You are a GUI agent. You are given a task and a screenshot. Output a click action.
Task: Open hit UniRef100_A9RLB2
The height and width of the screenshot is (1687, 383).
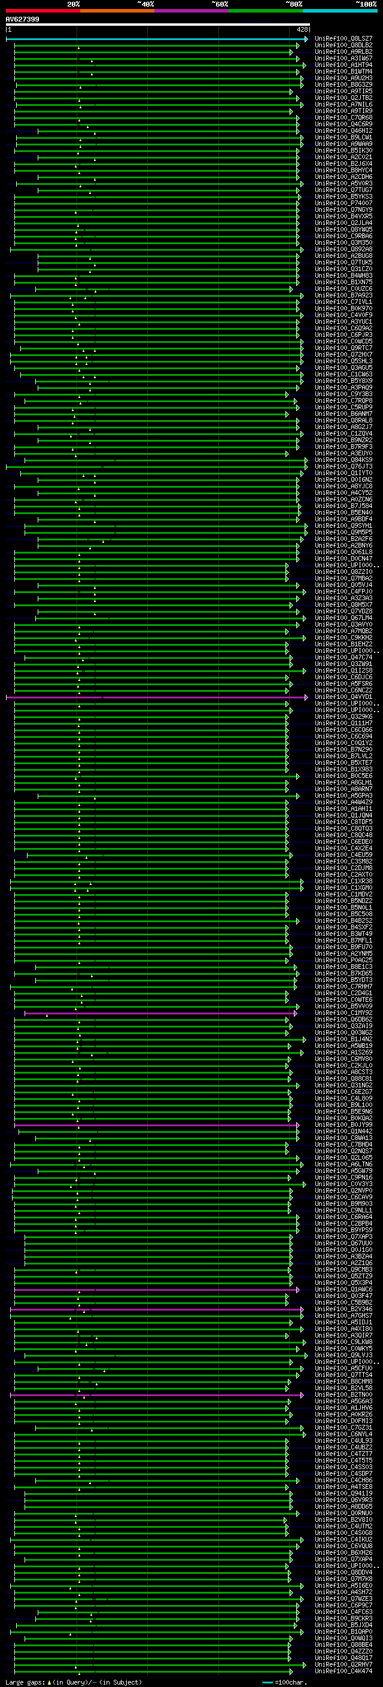tap(344, 51)
